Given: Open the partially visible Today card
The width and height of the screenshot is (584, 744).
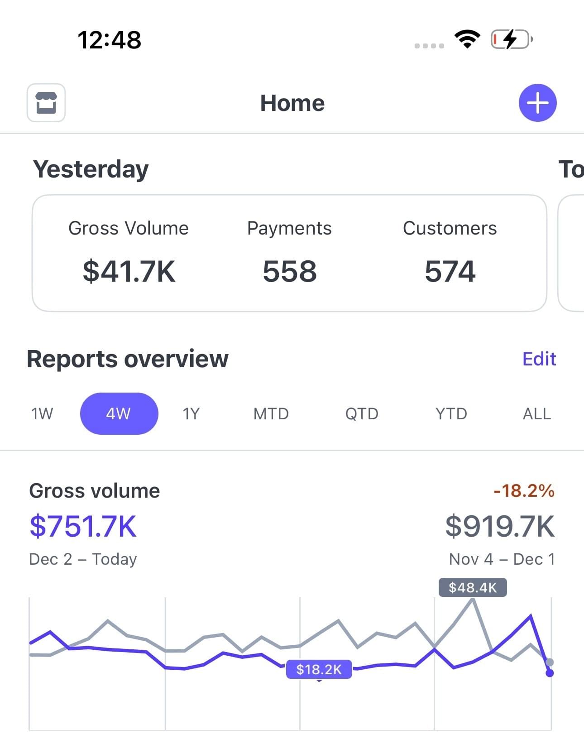Looking at the screenshot, I should click(571, 253).
